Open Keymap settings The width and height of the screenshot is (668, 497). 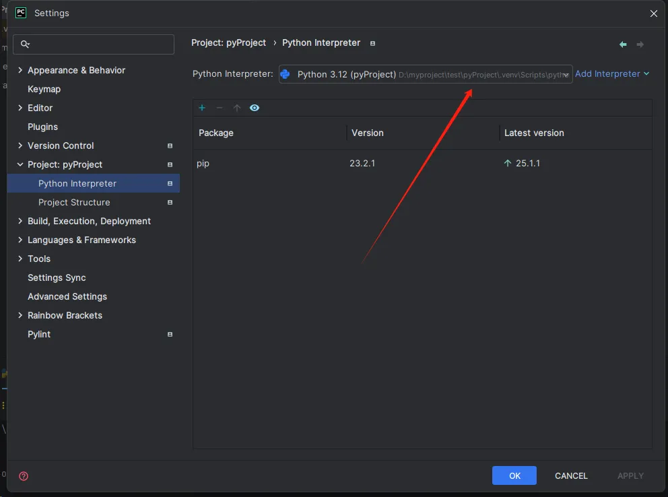(x=44, y=89)
